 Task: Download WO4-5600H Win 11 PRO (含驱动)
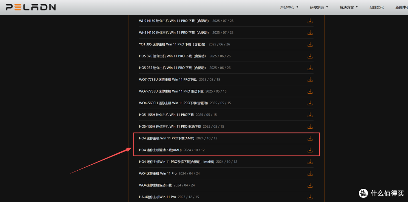(x=310, y=103)
